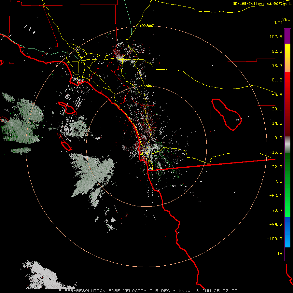Click the -0.9 velocity scale value
The width and height of the screenshot is (293, 293).
[x=277, y=138]
